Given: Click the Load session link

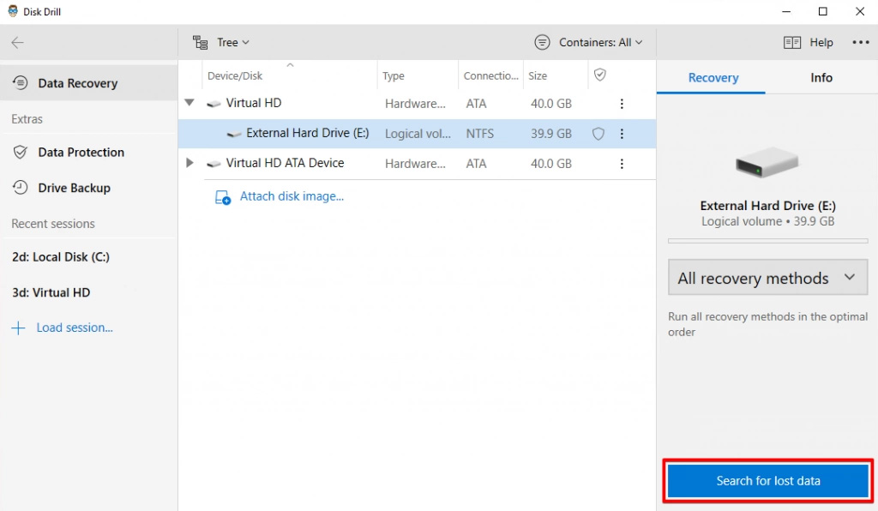Looking at the screenshot, I should (x=75, y=328).
